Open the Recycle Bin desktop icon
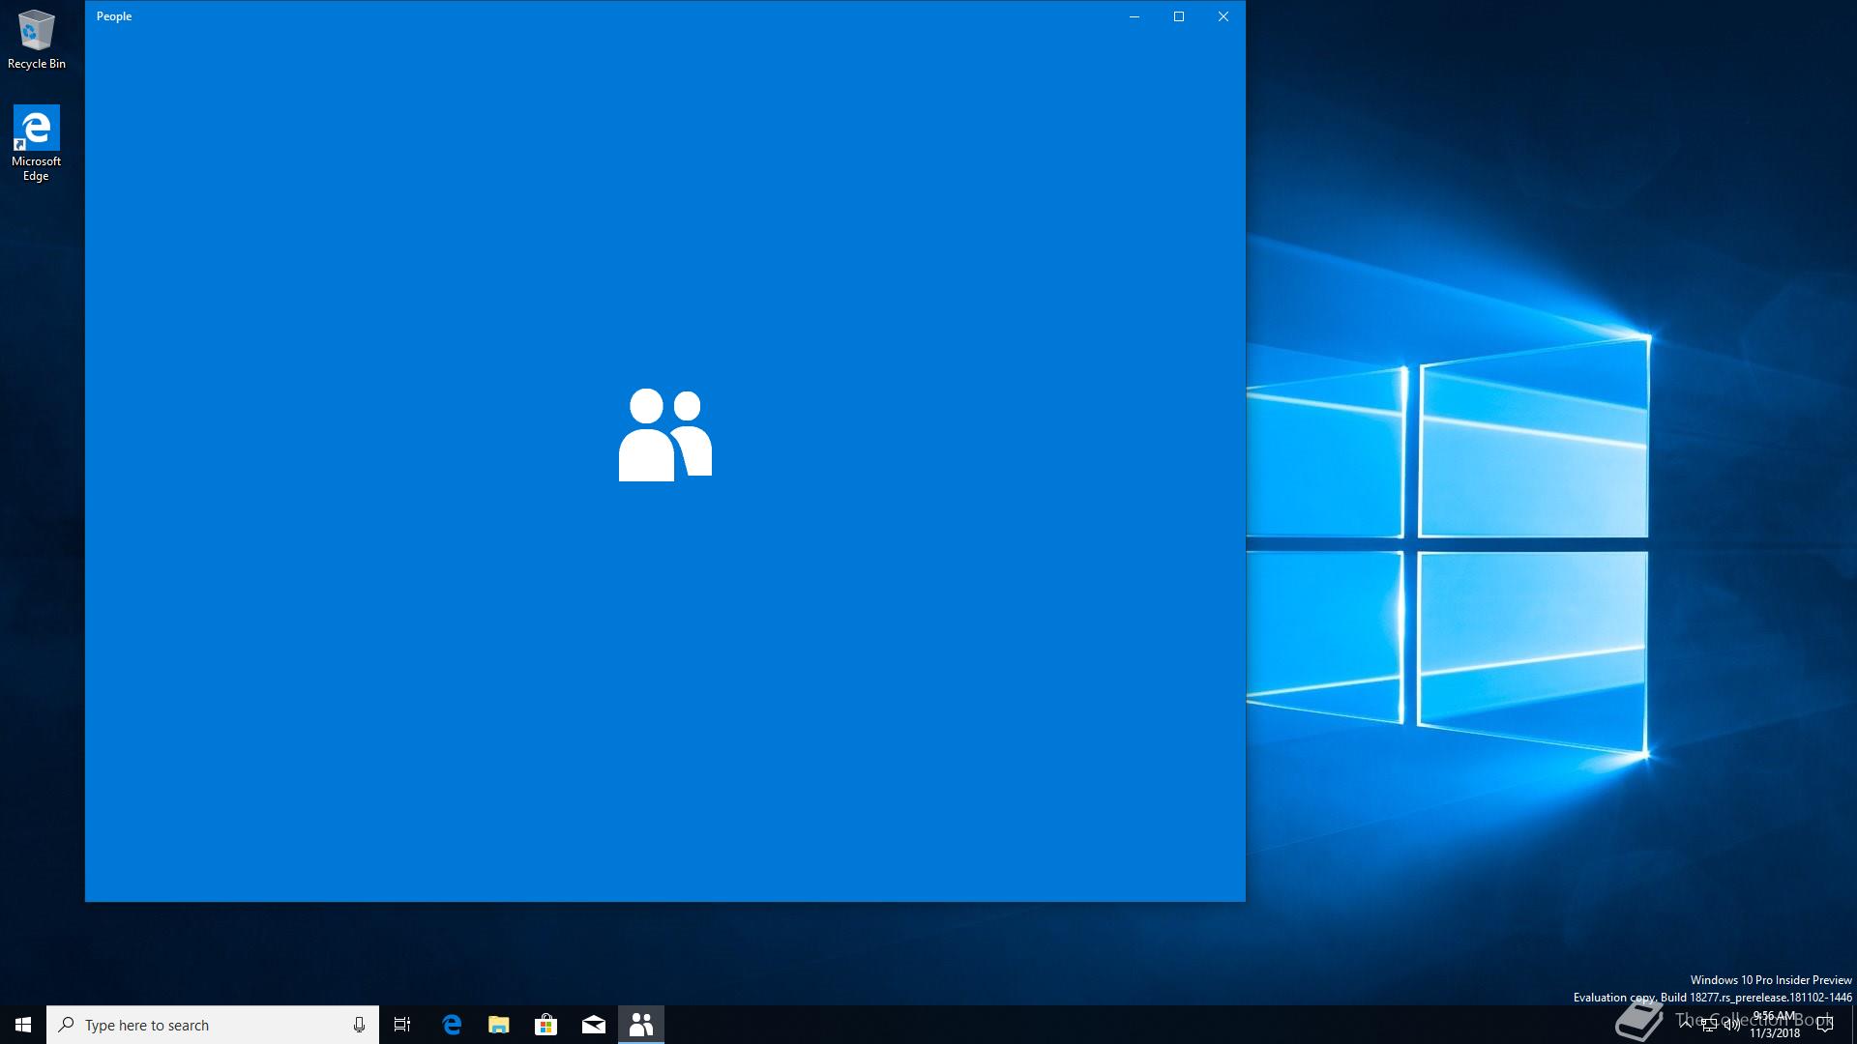The width and height of the screenshot is (1857, 1044). click(36, 40)
